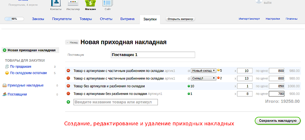Image resolution: width=305 pixels, height=140 pixels.
Task: Open По складским остаткам in sidebar
Action: [28, 73]
